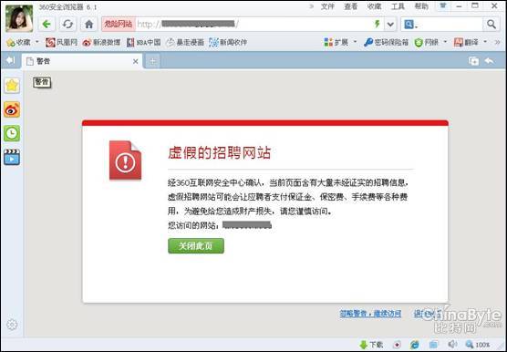This screenshot has height=352, width=507.
Task: Open sidebar favorites star
Action: [12, 86]
